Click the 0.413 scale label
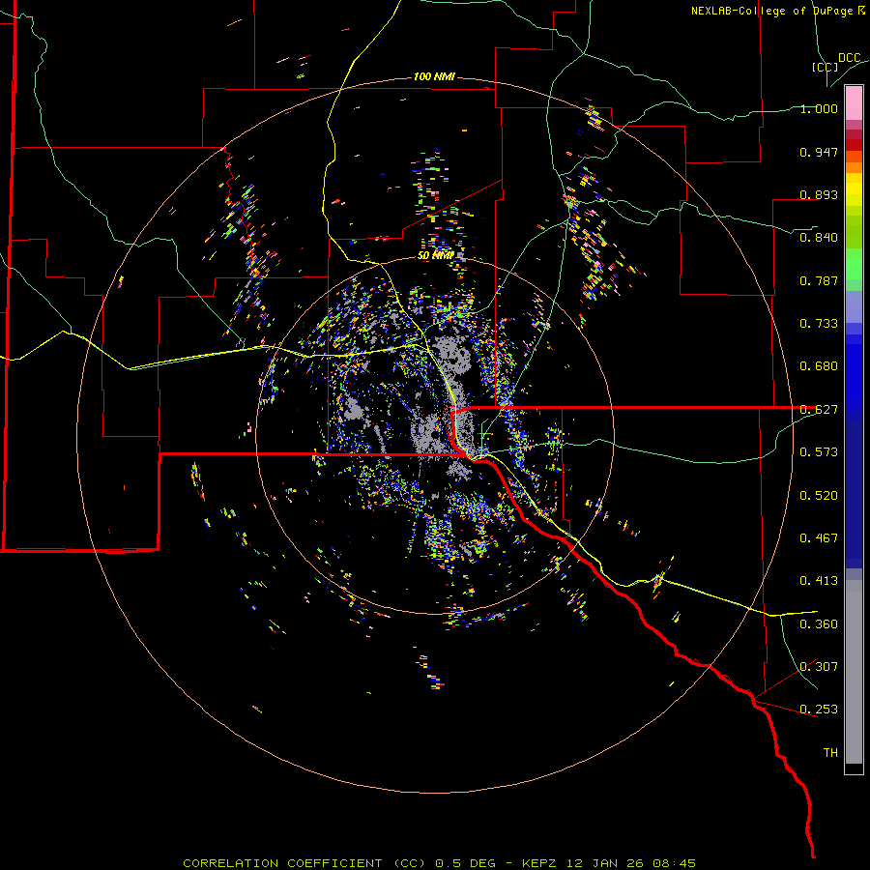Image resolution: width=870 pixels, height=870 pixels. coord(819,581)
